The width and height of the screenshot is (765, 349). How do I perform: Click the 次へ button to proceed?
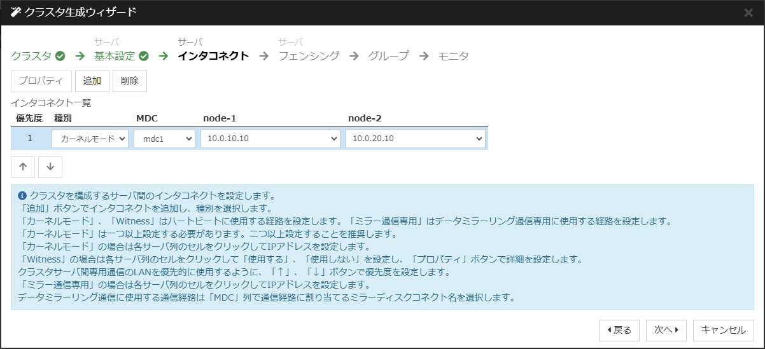pyautogui.click(x=666, y=330)
